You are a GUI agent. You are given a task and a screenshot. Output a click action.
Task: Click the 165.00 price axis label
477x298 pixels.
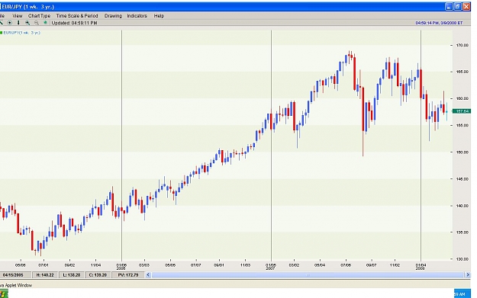462,72
